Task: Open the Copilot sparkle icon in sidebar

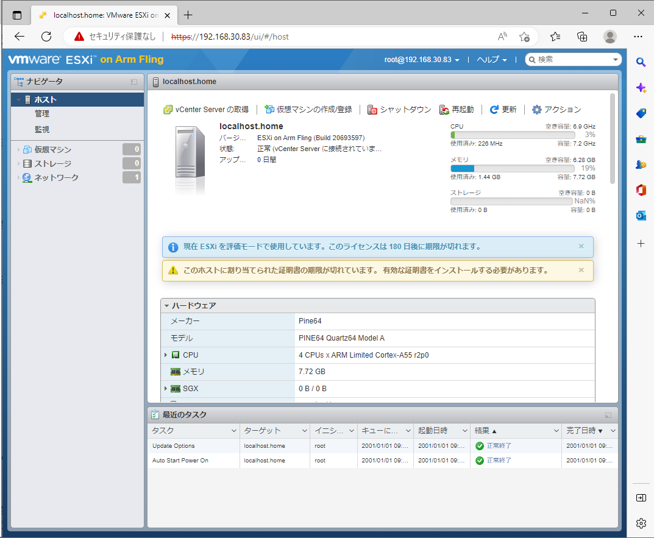Action: [x=641, y=88]
